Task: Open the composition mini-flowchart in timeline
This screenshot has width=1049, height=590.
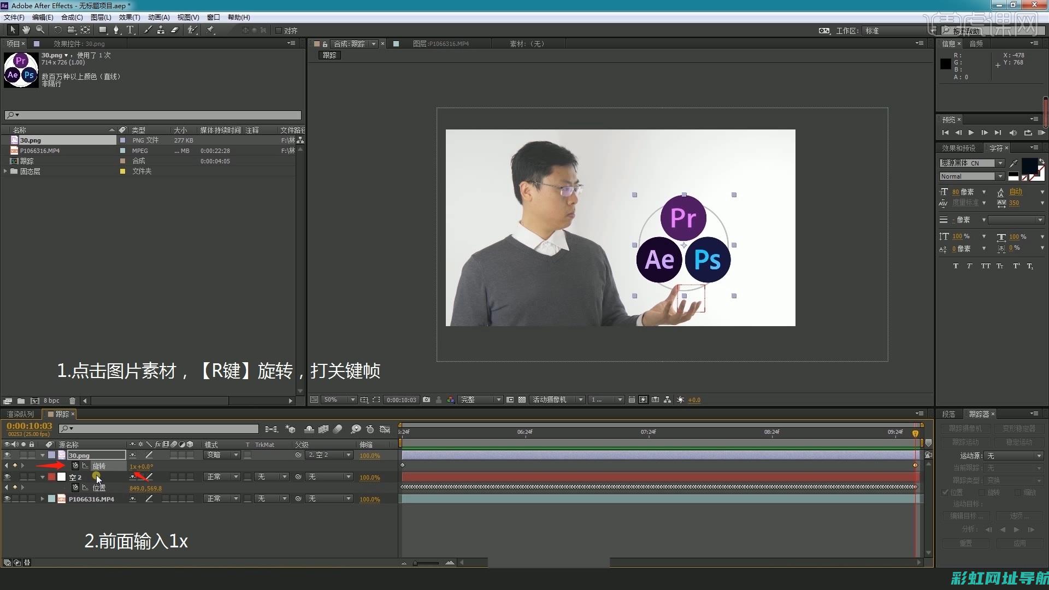Action: (x=271, y=429)
